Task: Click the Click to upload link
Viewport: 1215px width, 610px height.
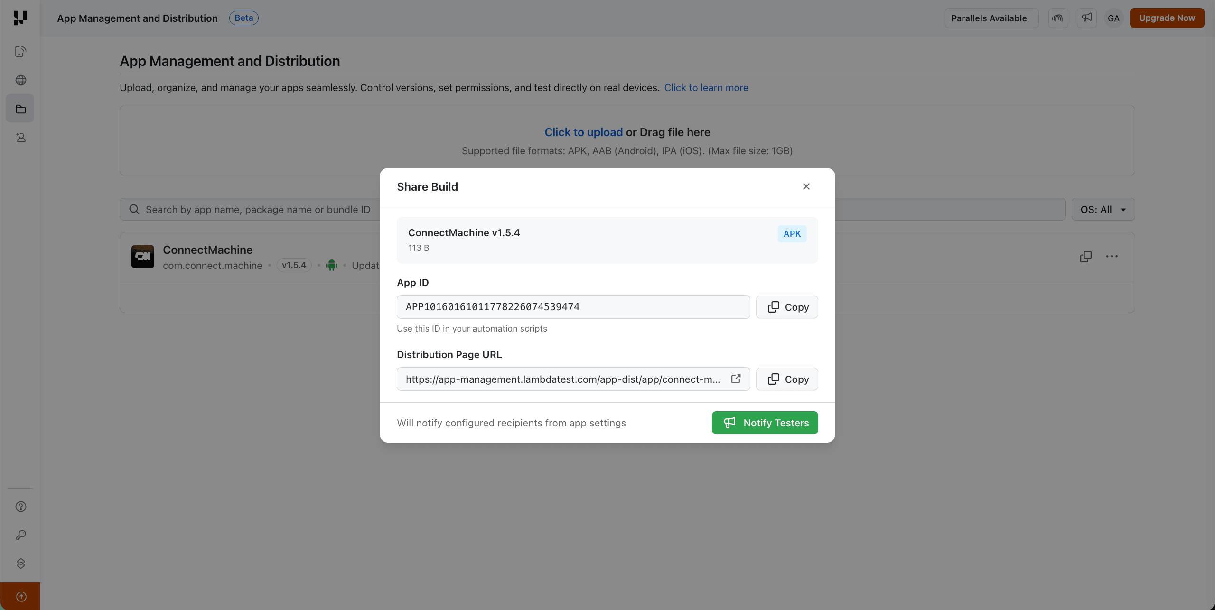Action: point(583,132)
